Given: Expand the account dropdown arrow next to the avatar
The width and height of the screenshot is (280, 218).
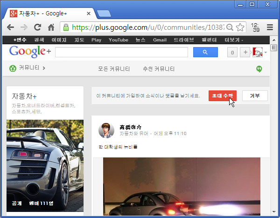Looking at the screenshot, I should coord(266,53).
